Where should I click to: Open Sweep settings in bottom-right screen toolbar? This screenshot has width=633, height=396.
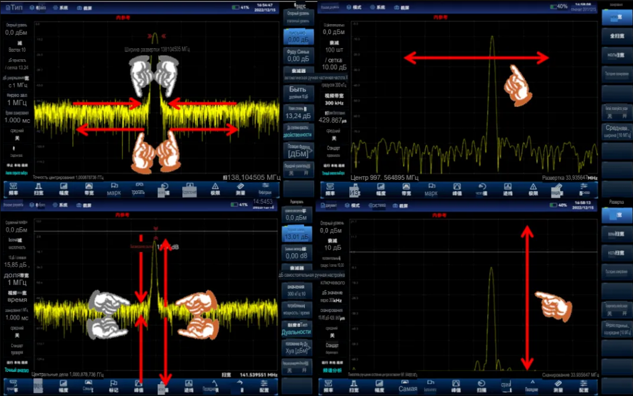click(x=481, y=386)
